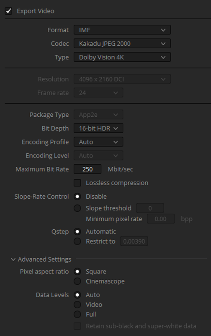Open the Bit Depth dropdown showing 16-bit HDR

(x=98, y=129)
